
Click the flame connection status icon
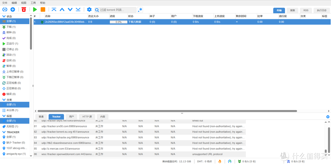[220, 162]
